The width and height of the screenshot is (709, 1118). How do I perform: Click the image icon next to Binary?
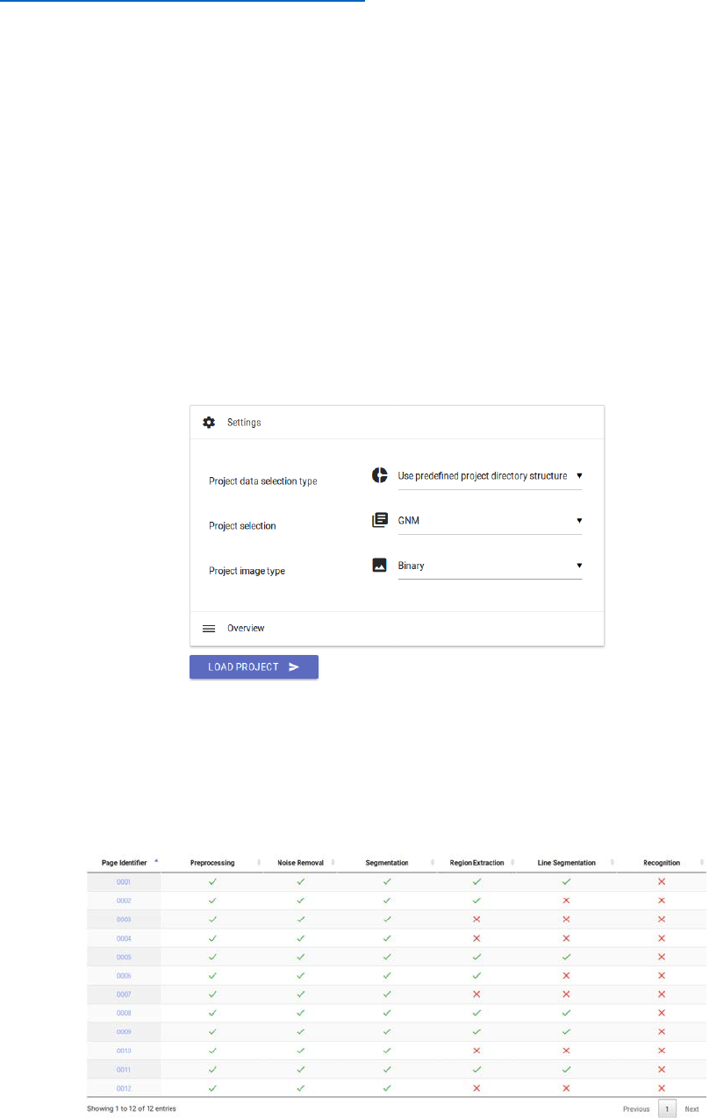(x=379, y=566)
